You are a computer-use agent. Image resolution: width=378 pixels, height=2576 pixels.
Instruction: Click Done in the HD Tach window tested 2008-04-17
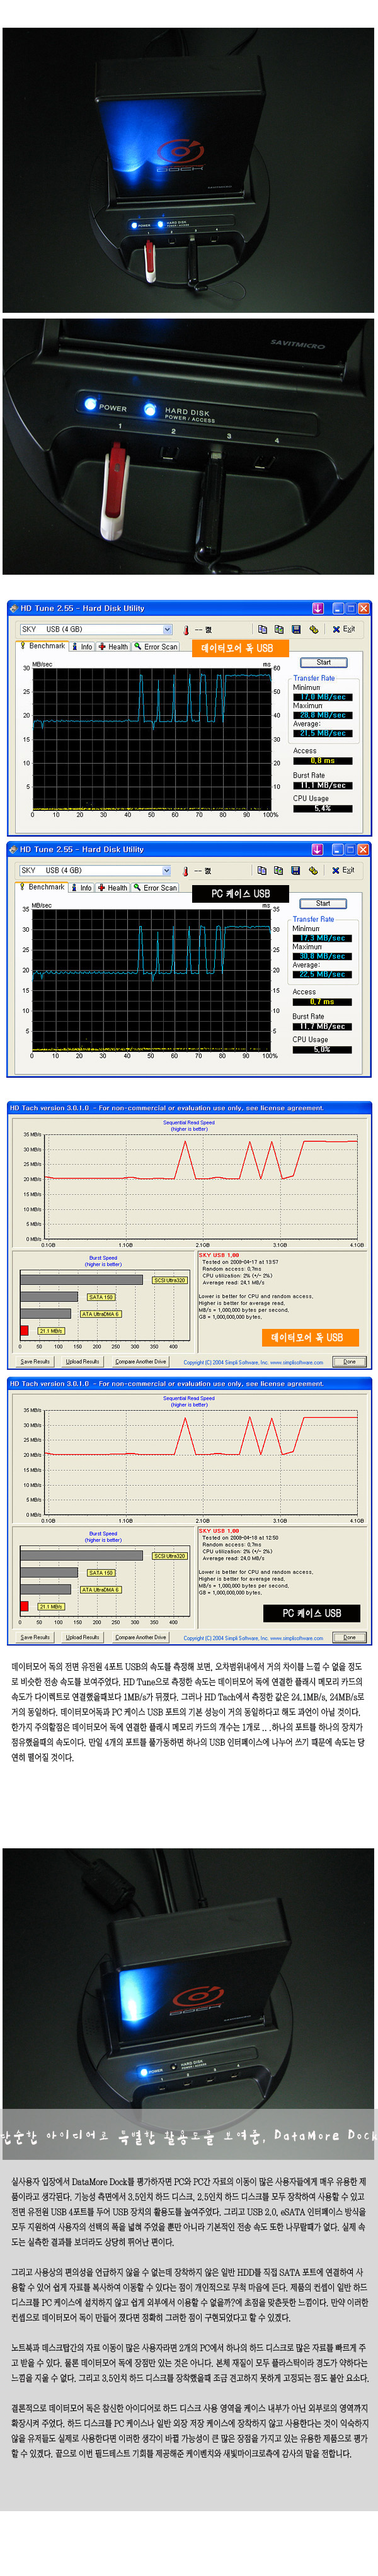tap(349, 1361)
